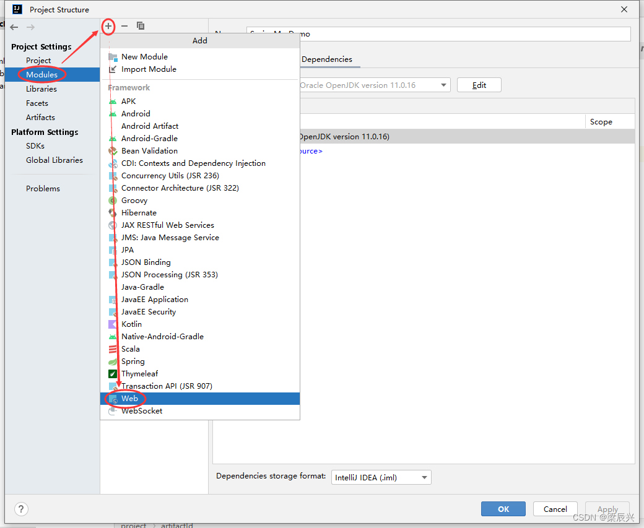Click the Apply button

coord(607,509)
